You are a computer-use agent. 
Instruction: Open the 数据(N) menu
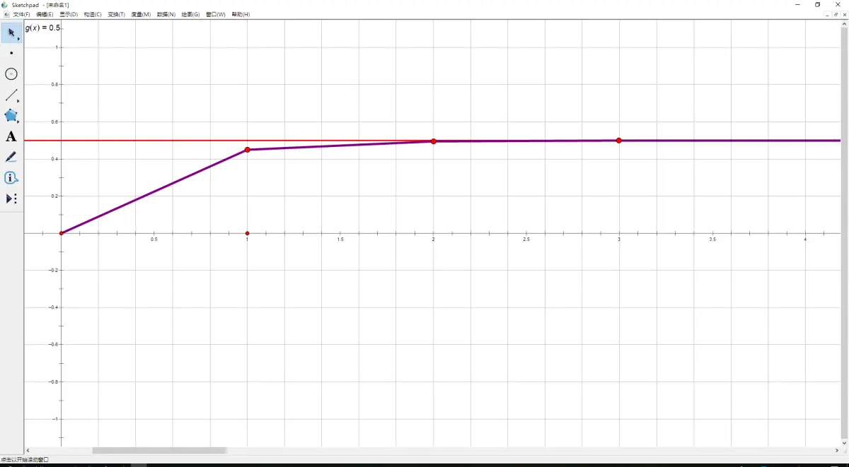coord(166,14)
